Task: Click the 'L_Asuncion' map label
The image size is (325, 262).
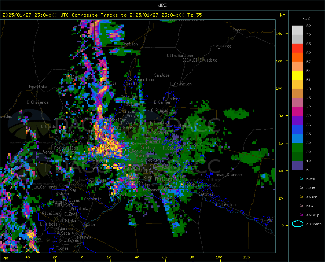Action: click(x=181, y=84)
